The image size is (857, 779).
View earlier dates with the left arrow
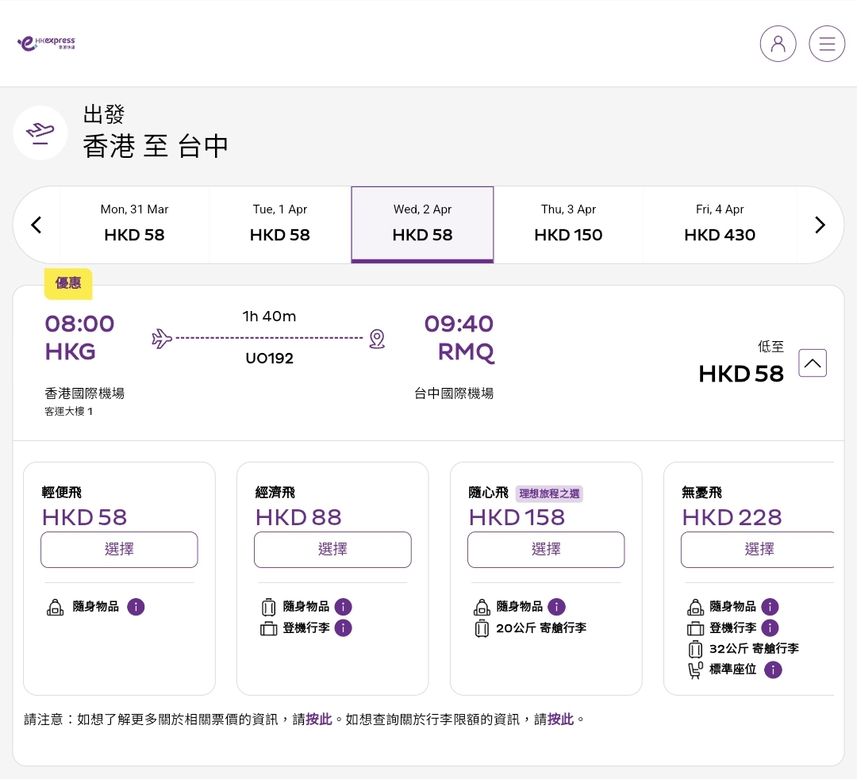[x=36, y=224]
